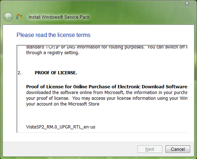197x159 pixels.
Task: Go back using the round arrow button
Action: click(8, 17)
